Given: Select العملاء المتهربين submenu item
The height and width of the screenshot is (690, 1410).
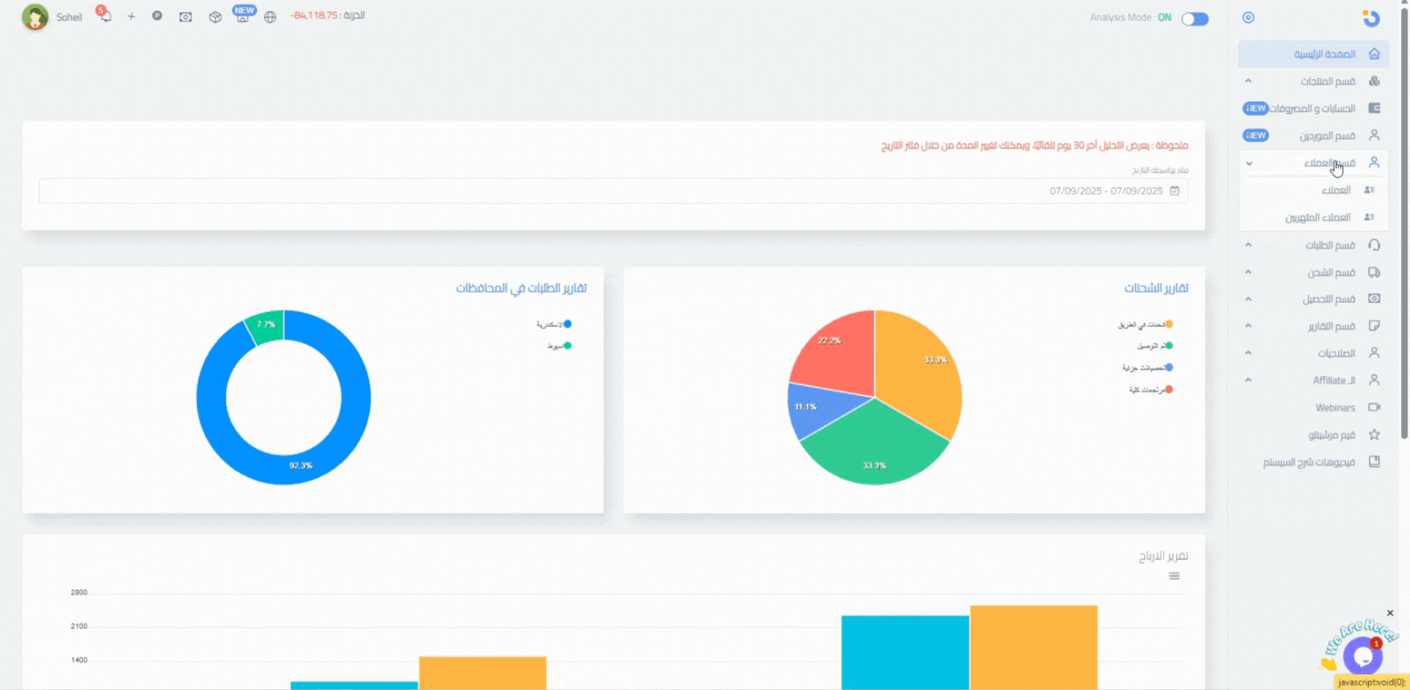Looking at the screenshot, I should click(x=1317, y=218).
